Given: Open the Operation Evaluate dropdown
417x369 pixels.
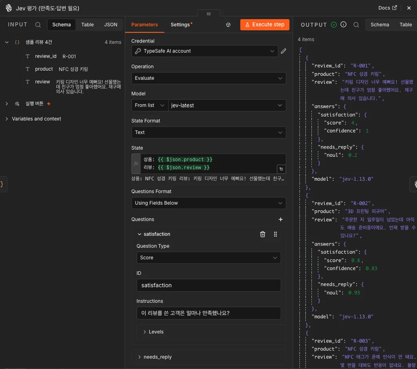Looking at the screenshot, I should point(209,78).
